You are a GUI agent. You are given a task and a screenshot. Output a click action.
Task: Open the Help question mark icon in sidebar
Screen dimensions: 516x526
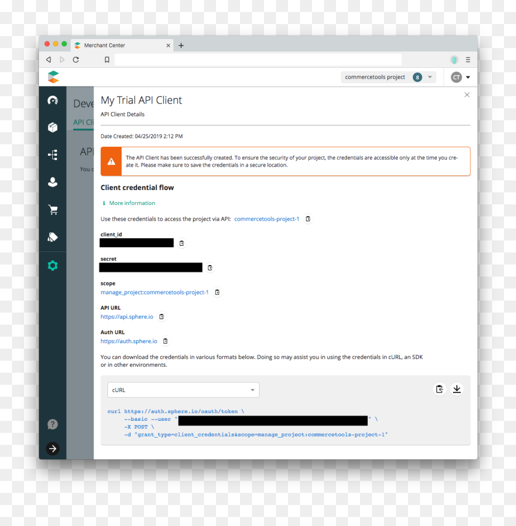coord(53,424)
